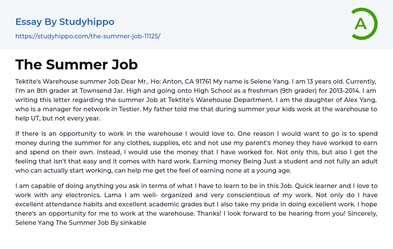Click the first paragraph starting "Tektite's Warehouse"
This screenshot has height=249, width=393.
coord(196,100)
